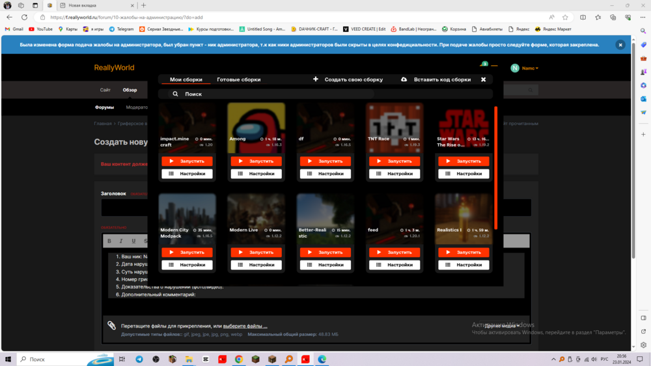Screen dimensions: 651x366
Task: Switch to the Готовые сборки tab
Action: coord(239,79)
